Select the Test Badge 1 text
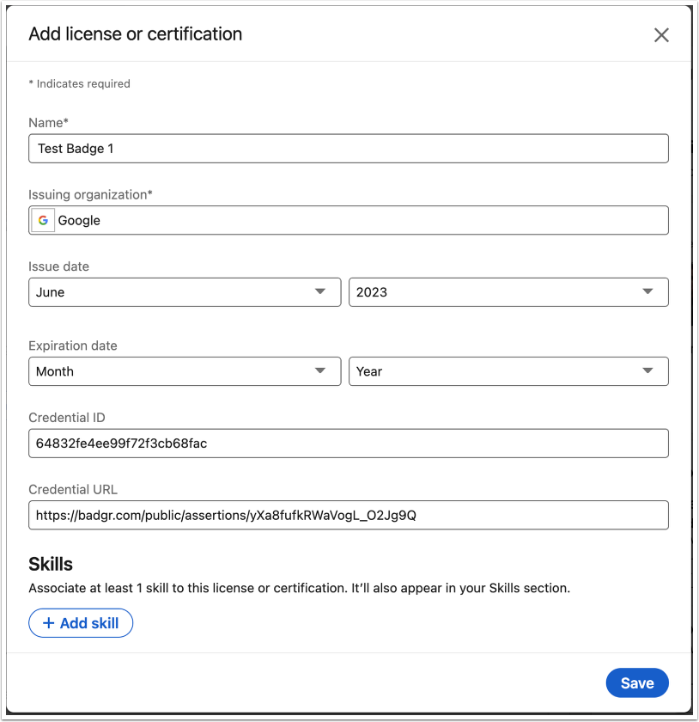This screenshot has height=722, width=699. 74,148
